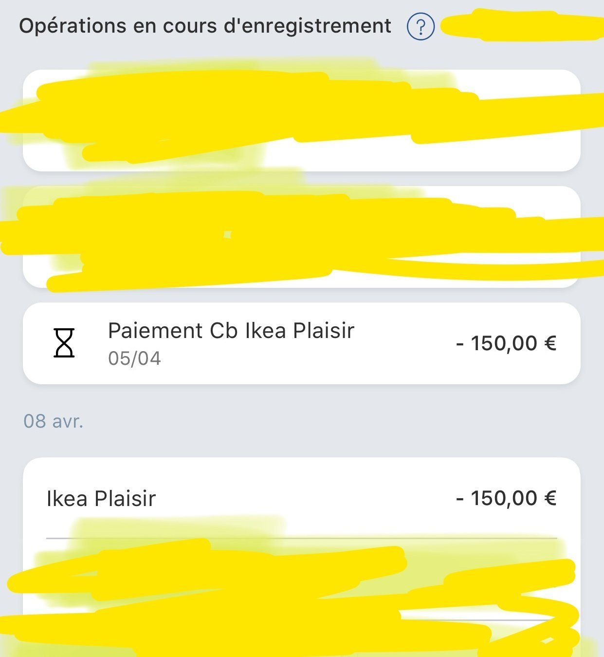Open the second yellow-redacted pending operation card

point(302,237)
